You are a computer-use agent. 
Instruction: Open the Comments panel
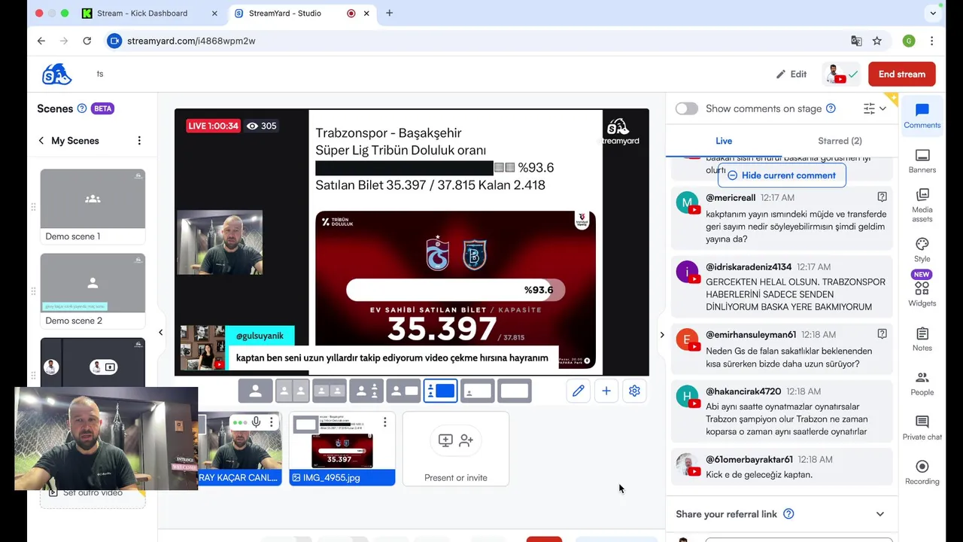pos(922,116)
